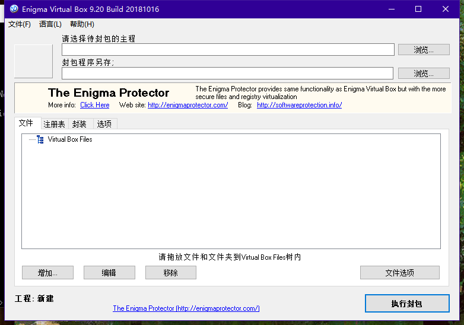Click the Enigma Virtual Box title bar icon

click(14, 9)
